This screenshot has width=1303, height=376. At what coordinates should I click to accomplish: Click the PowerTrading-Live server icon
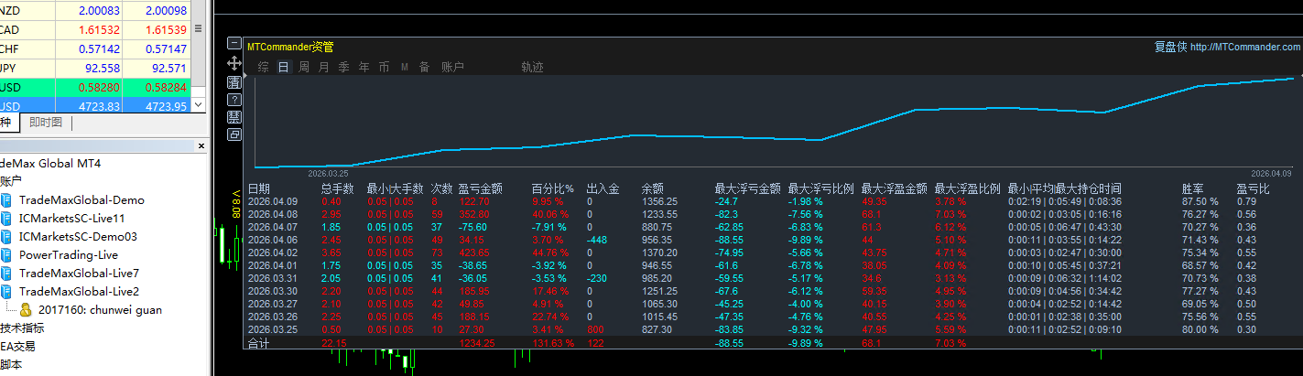(x=7, y=254)
